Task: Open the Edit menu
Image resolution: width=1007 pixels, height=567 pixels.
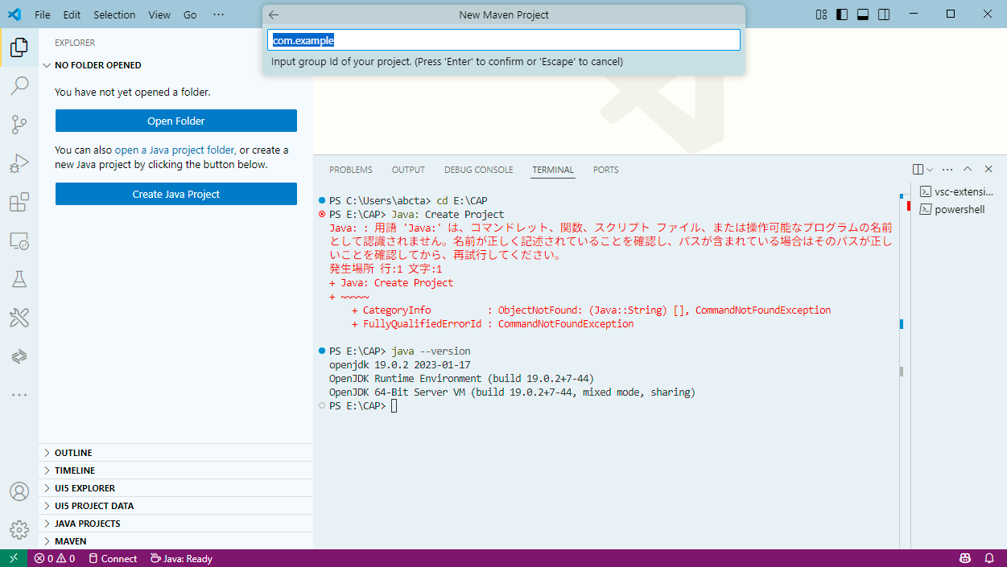Action: tap(72, 14)
